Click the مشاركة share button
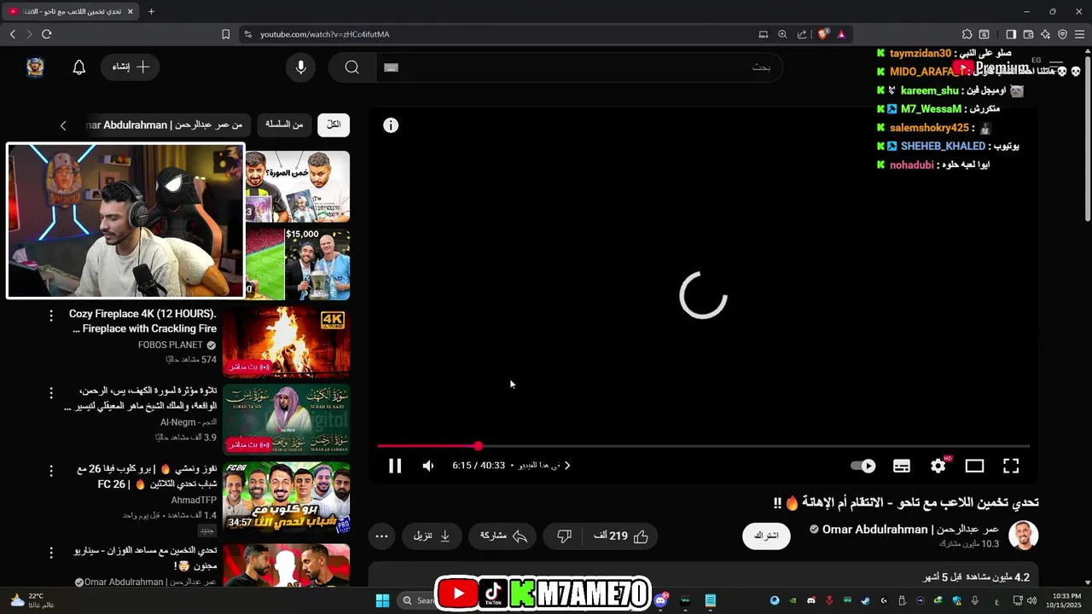Image resolution: width=1092 pixels, height=614 pixels. 503,536
